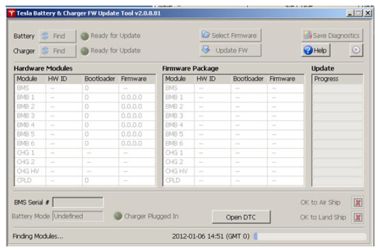Screen dimensions: 380x252
Task: Select BMB 3 row in Firmware Package
Action: pyautogui.click(x=233, y=116)
